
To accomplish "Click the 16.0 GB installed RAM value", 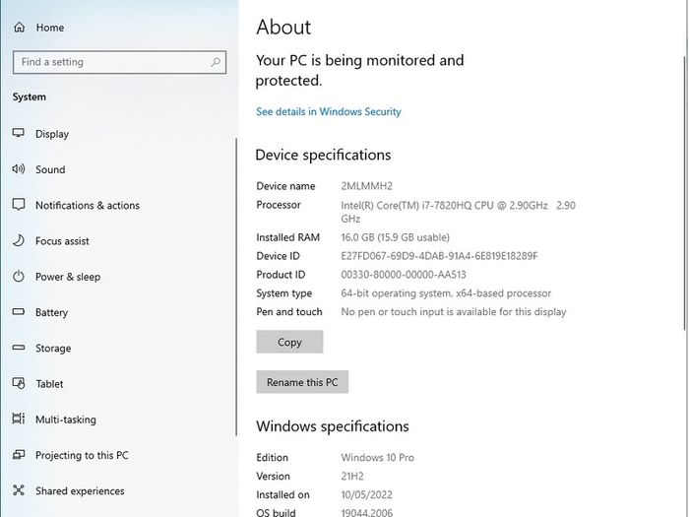I will (395, 237).
